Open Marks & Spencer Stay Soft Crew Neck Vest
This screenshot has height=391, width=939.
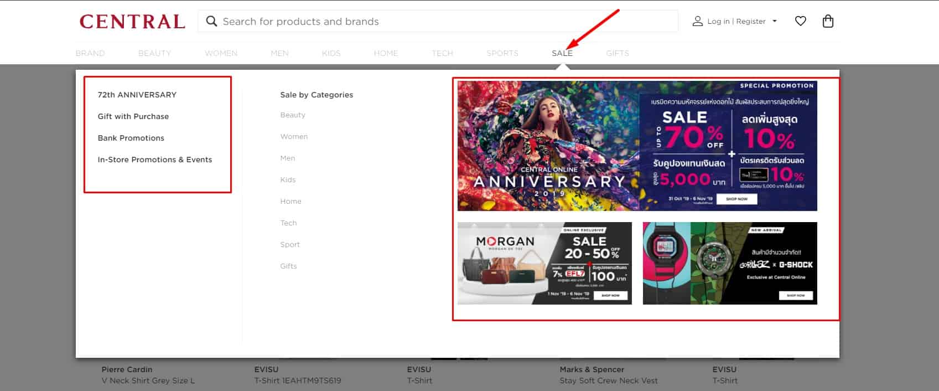point(609,375)
